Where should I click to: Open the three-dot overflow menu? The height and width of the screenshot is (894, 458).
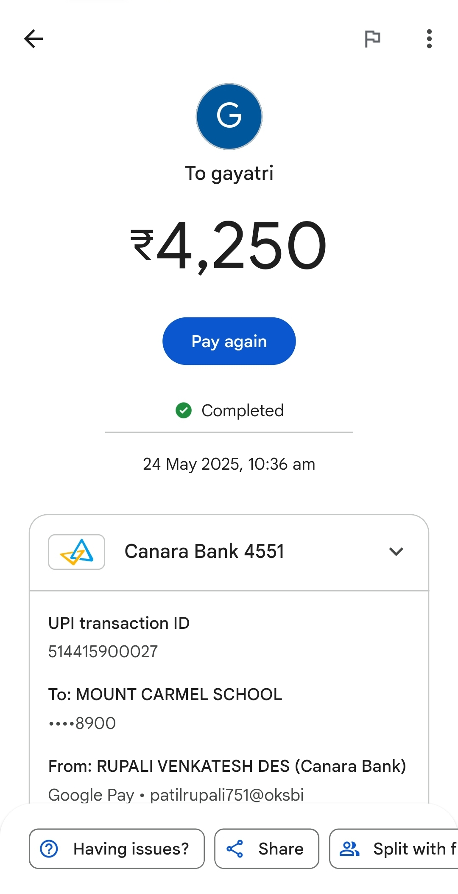tap(429, 39)
